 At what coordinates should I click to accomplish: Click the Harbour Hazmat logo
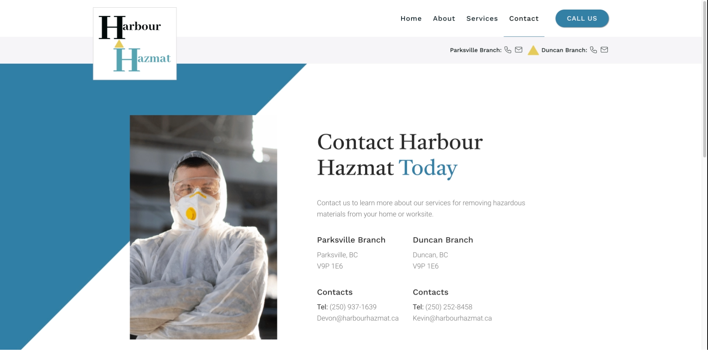click(135, 43)
